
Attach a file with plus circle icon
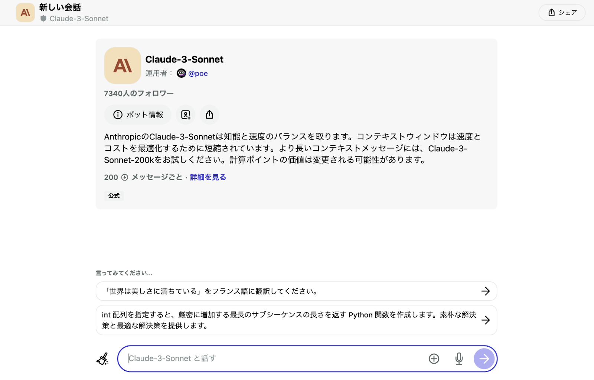[434, 358]
